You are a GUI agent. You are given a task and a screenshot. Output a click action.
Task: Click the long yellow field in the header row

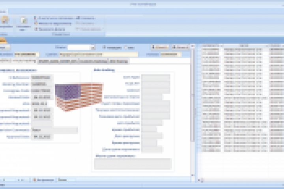point(99,54)
